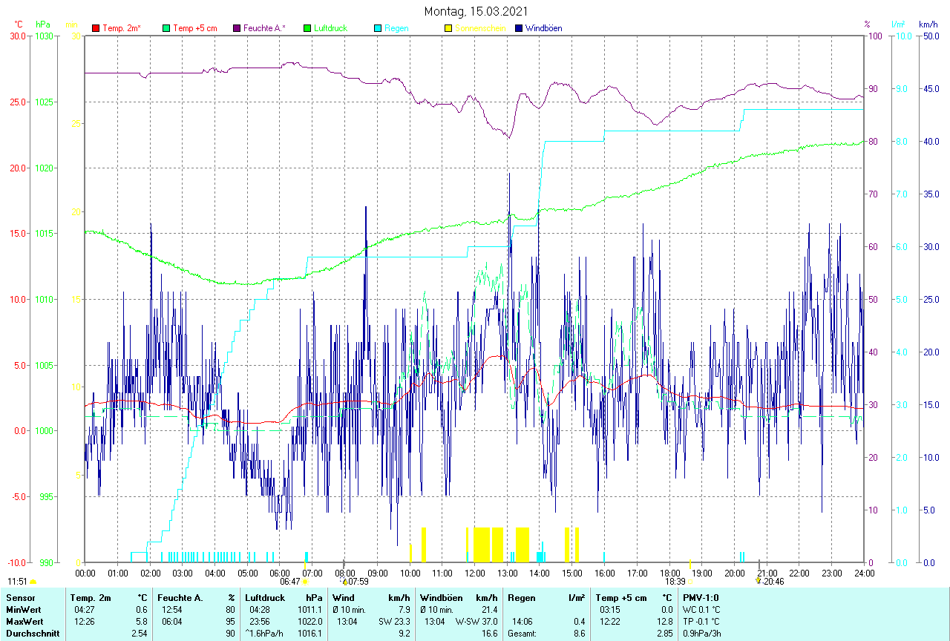
Task: Click the cyan 'l/m²' axis unit label
Action: tap(899, 24)
